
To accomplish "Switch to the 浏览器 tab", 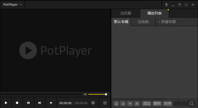I will click(126, 13).
